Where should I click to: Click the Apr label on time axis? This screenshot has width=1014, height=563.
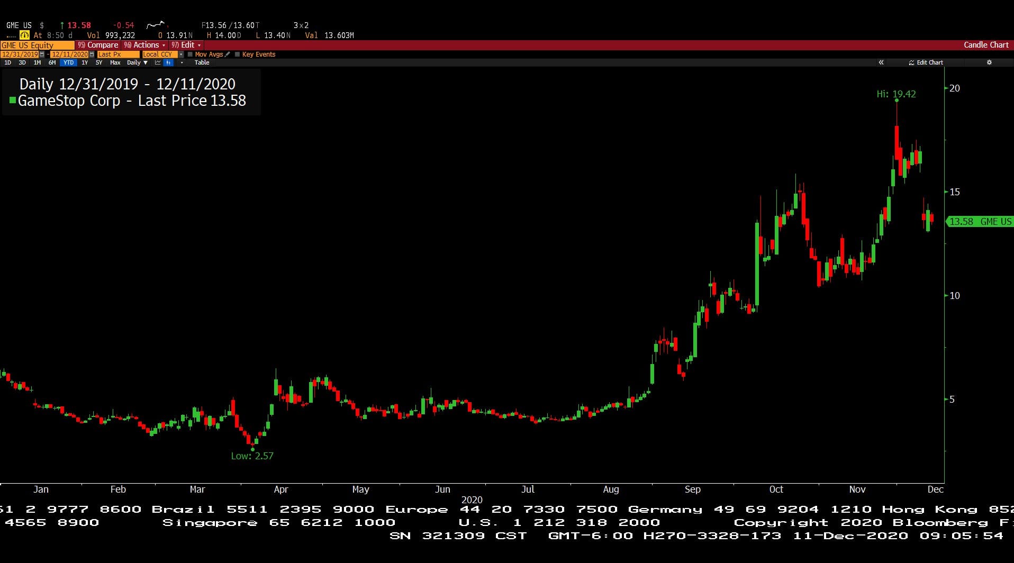[x=281, y=489]
